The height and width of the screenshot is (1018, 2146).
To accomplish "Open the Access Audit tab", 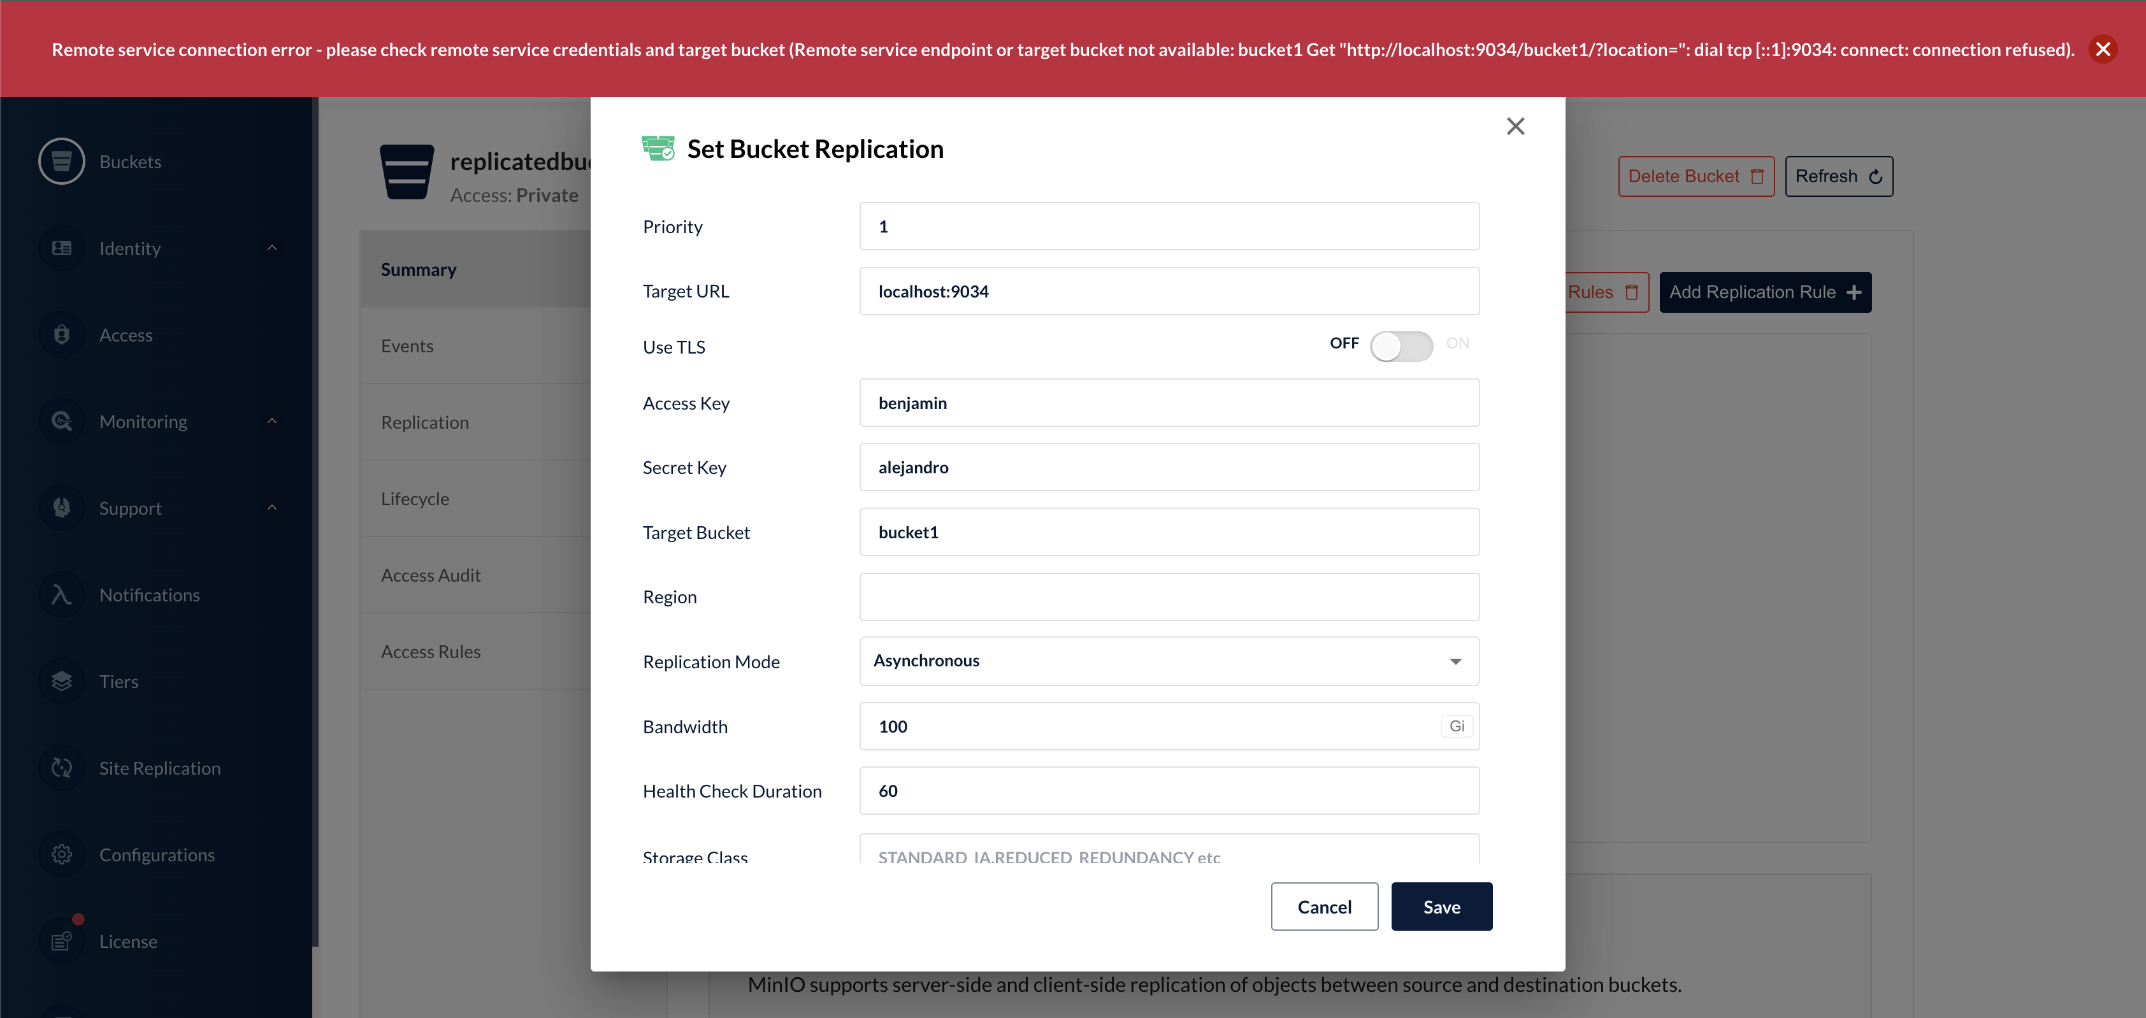I will click(x=431, y=575).
